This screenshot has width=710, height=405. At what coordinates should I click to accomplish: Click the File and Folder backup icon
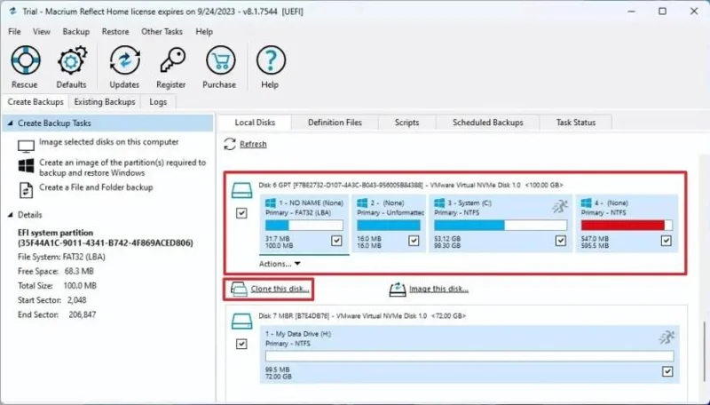[26, 190]
